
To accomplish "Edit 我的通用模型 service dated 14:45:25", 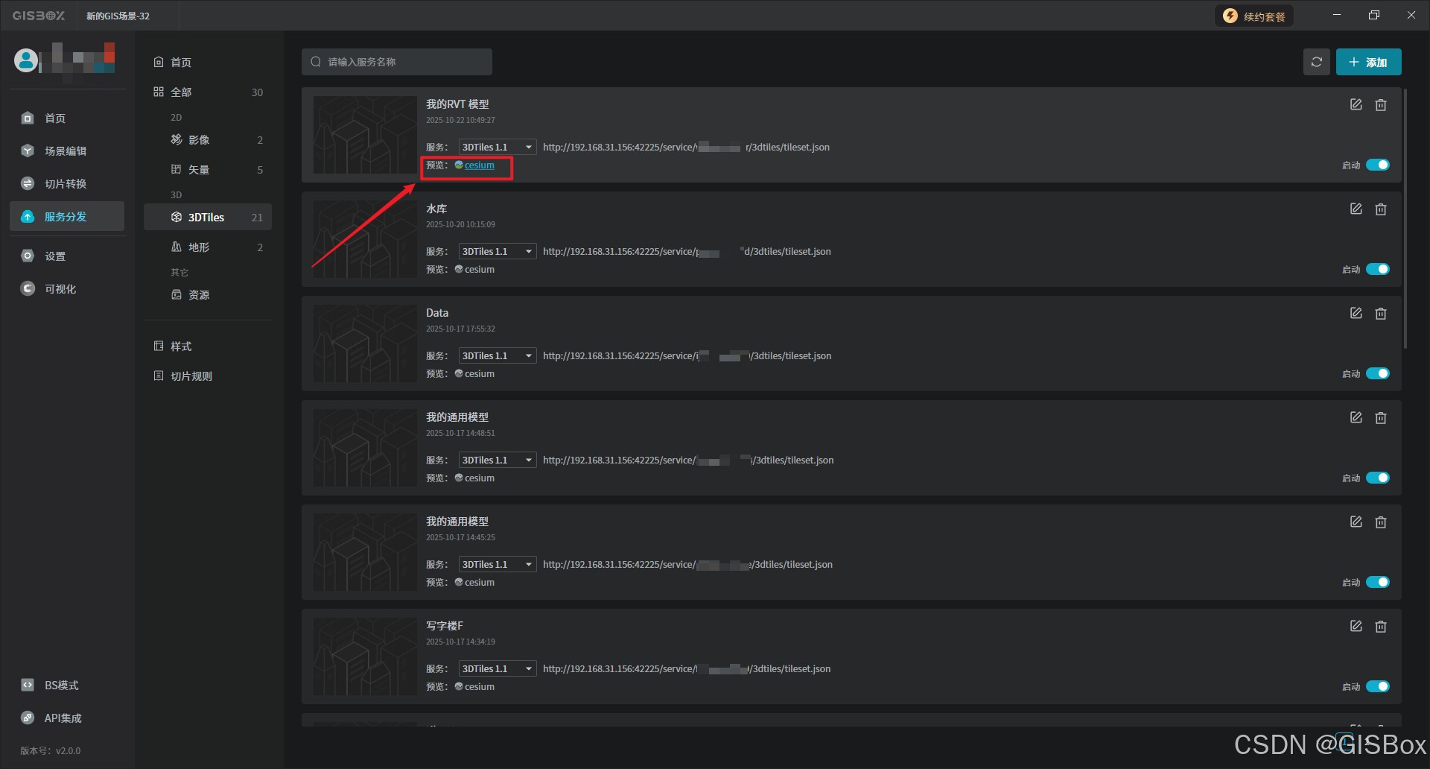I will click(1356, 522).
